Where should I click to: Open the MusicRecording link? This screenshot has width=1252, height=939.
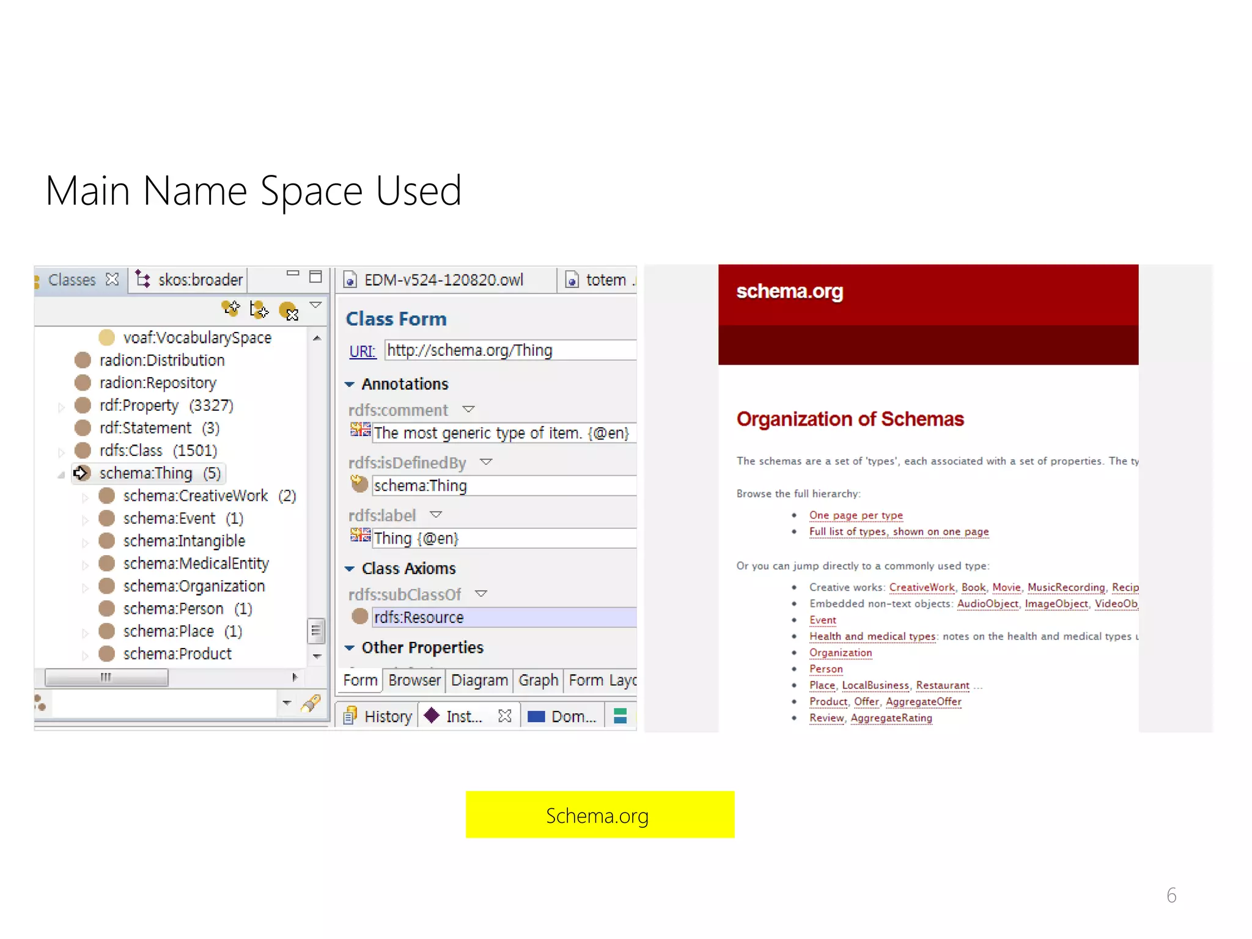pyautogui.click(x=1066, y=587)
